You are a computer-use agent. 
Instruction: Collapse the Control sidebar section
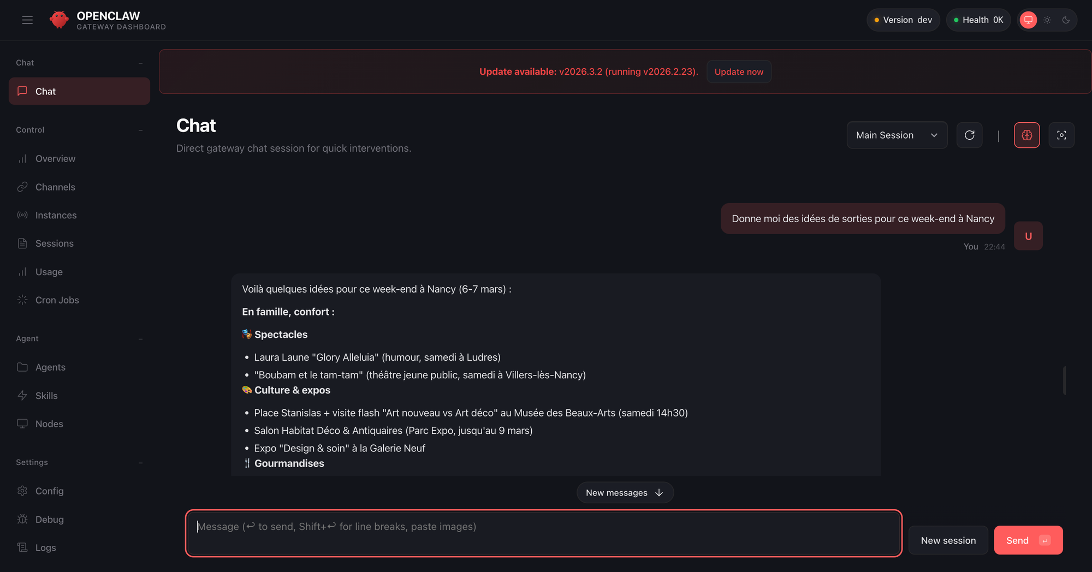141,130
